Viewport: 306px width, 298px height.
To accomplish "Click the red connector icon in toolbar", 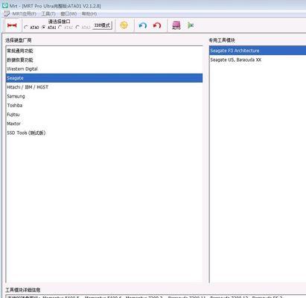I will pos(12,25).
